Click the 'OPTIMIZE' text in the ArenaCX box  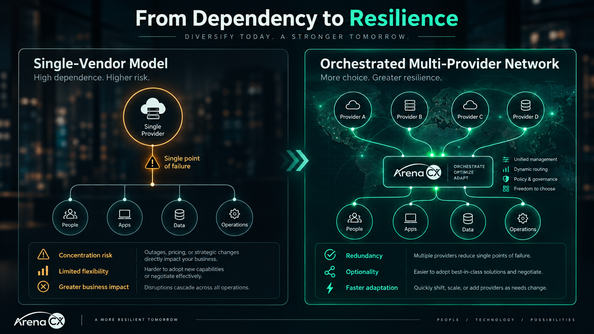463,172
